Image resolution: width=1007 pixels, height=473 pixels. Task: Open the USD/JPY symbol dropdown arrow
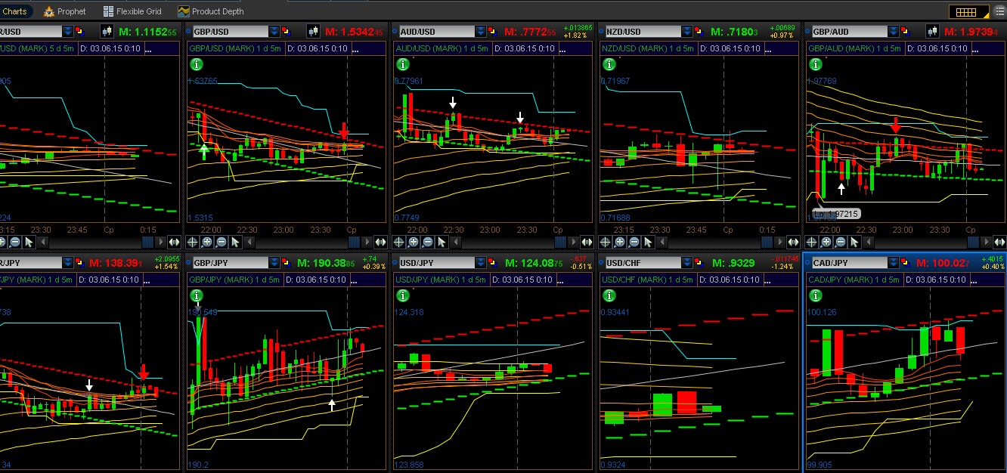point(481,262)
